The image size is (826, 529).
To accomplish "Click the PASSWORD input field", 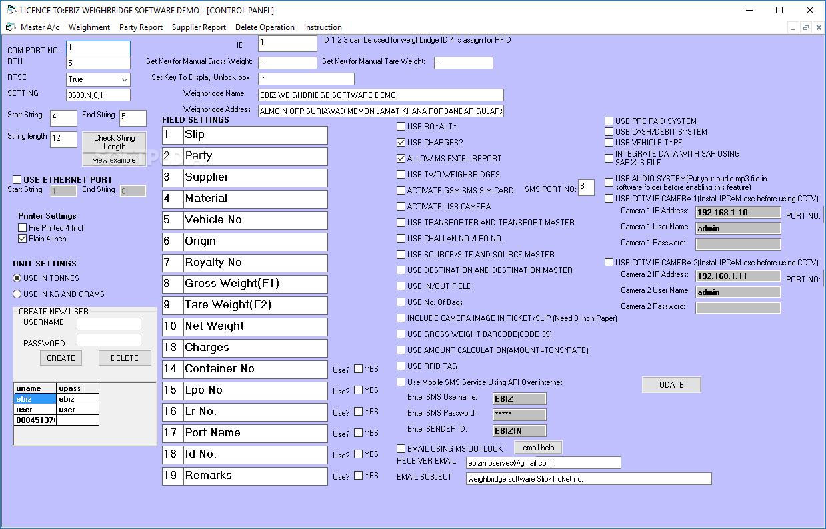I will tap(109, 340).
